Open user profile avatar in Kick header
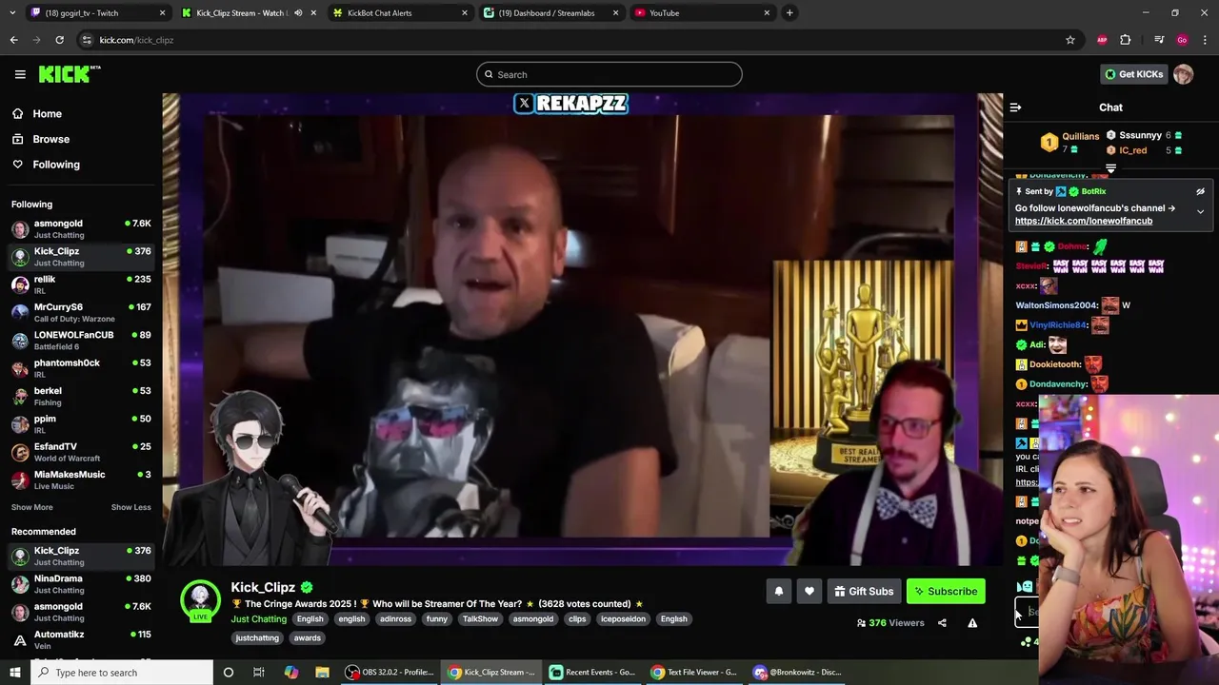 (x=1183, y=74)
